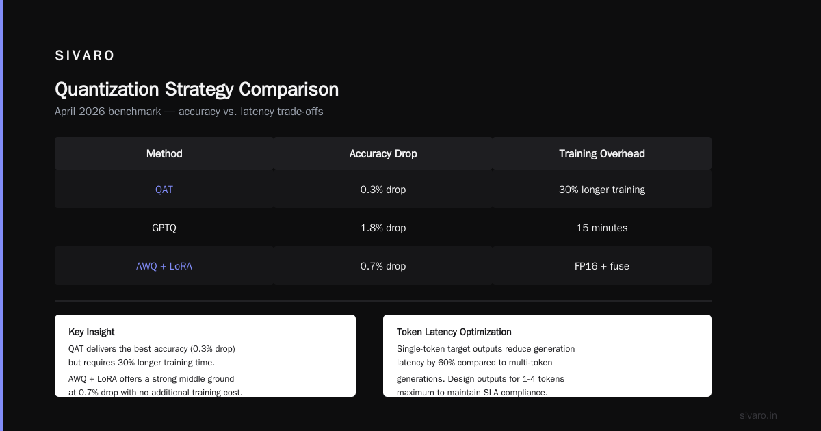Click the Accuracy Drop column header
The width and height of the screenshot is (821, 431).
383,153
